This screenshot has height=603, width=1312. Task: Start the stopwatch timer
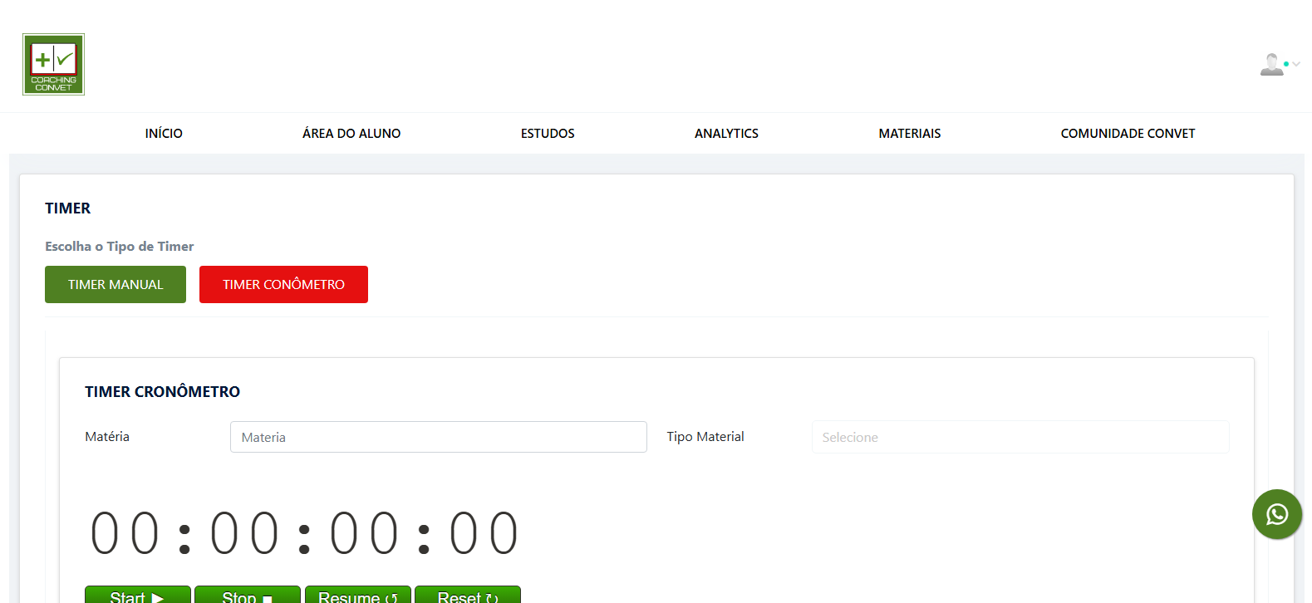pyautogui.click(x=138, y=595)
